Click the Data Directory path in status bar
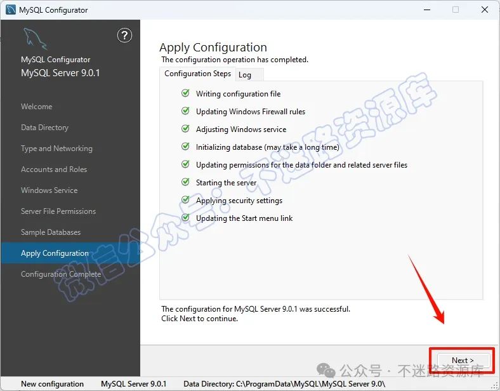 (284, 383)
